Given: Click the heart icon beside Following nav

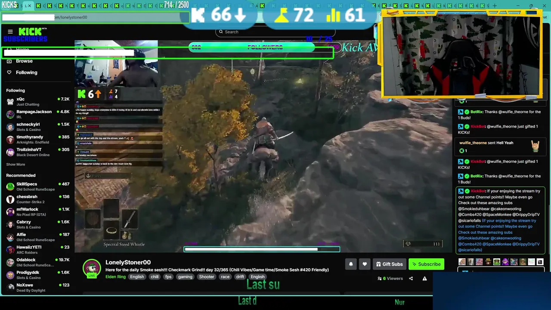Looking at the screenshot, I should pyautogui.click(x=9, y=72).
